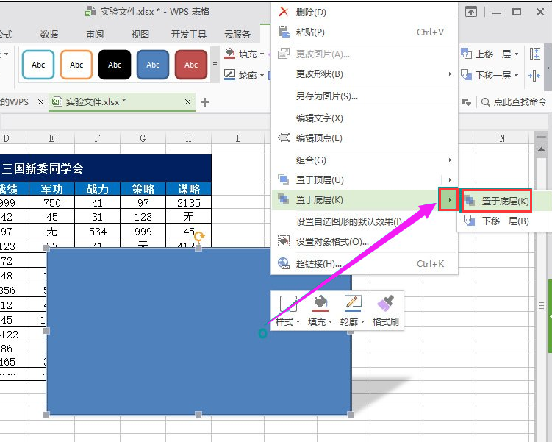Click the Format Object (设置对象格式) icon
Viewport: 552px width, 442px height.
(284, 241)
